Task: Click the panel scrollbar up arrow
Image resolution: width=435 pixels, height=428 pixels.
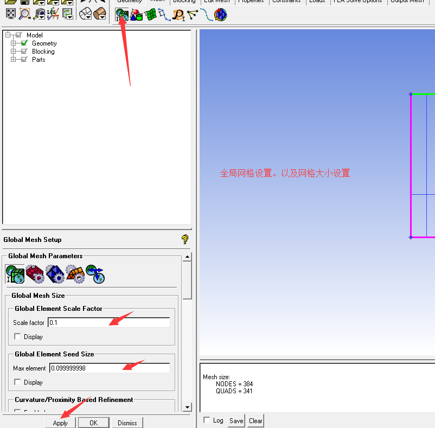Action: click(x=187, y=257)
